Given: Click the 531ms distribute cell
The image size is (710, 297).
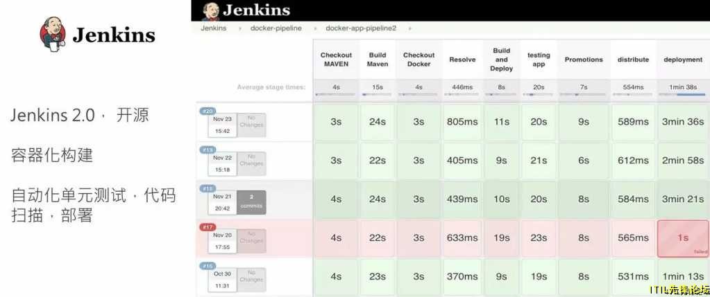Looking at the screenshot, I should (x=633, y=277).
